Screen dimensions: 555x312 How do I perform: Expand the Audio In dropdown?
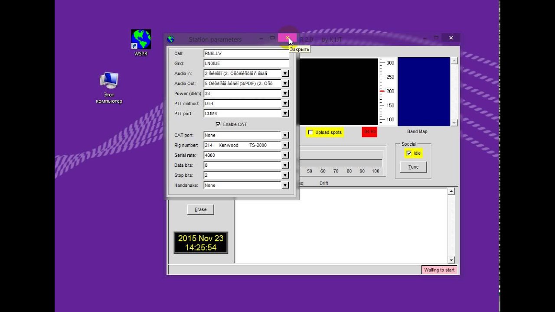(x=285, y=74)
